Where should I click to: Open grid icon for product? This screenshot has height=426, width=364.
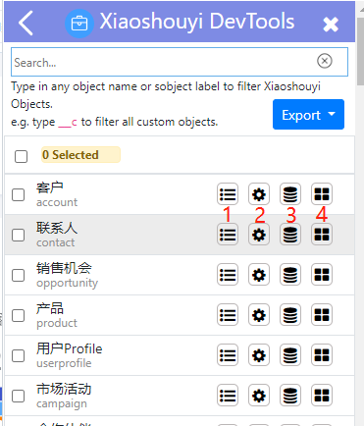coord(322,315)
